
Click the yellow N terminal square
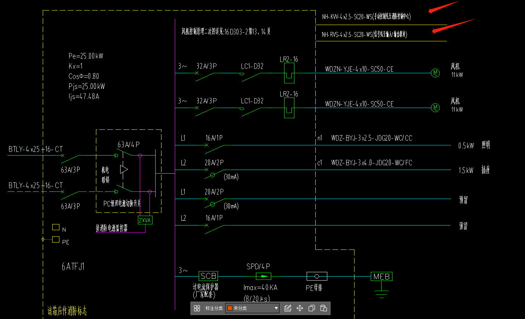56,227
